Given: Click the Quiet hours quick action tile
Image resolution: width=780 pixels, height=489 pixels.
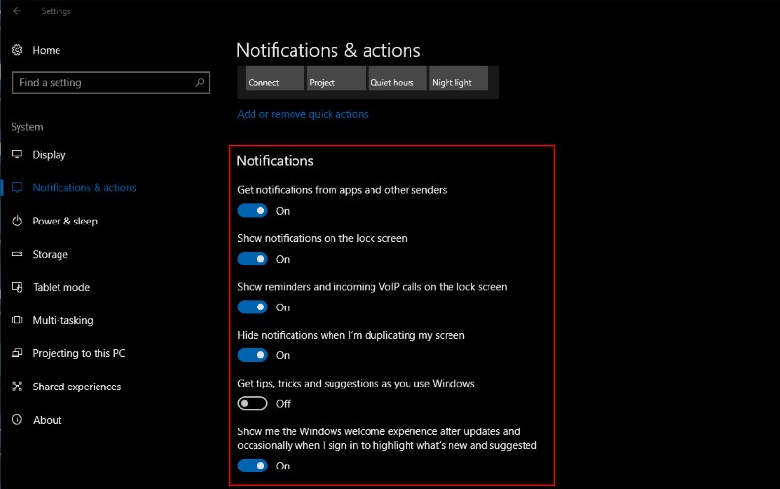Looking at the screenshot, I should tap(397, 78).
